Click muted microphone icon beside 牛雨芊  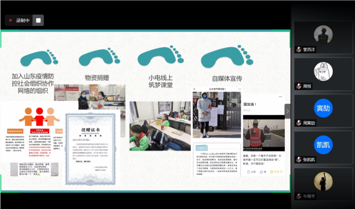pos(299,196)
